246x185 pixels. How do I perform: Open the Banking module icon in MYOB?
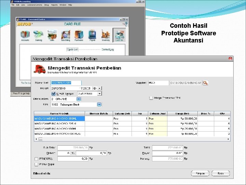coord(38,35)
